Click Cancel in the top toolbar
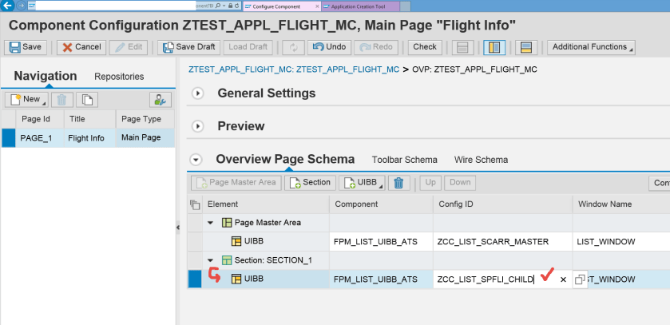 coord(79,47)
